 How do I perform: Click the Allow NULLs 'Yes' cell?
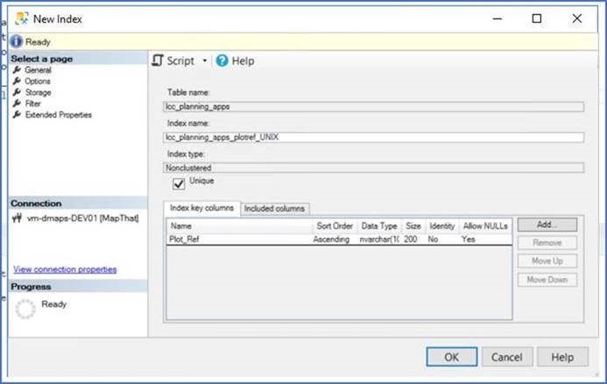[x=469, y=240]
